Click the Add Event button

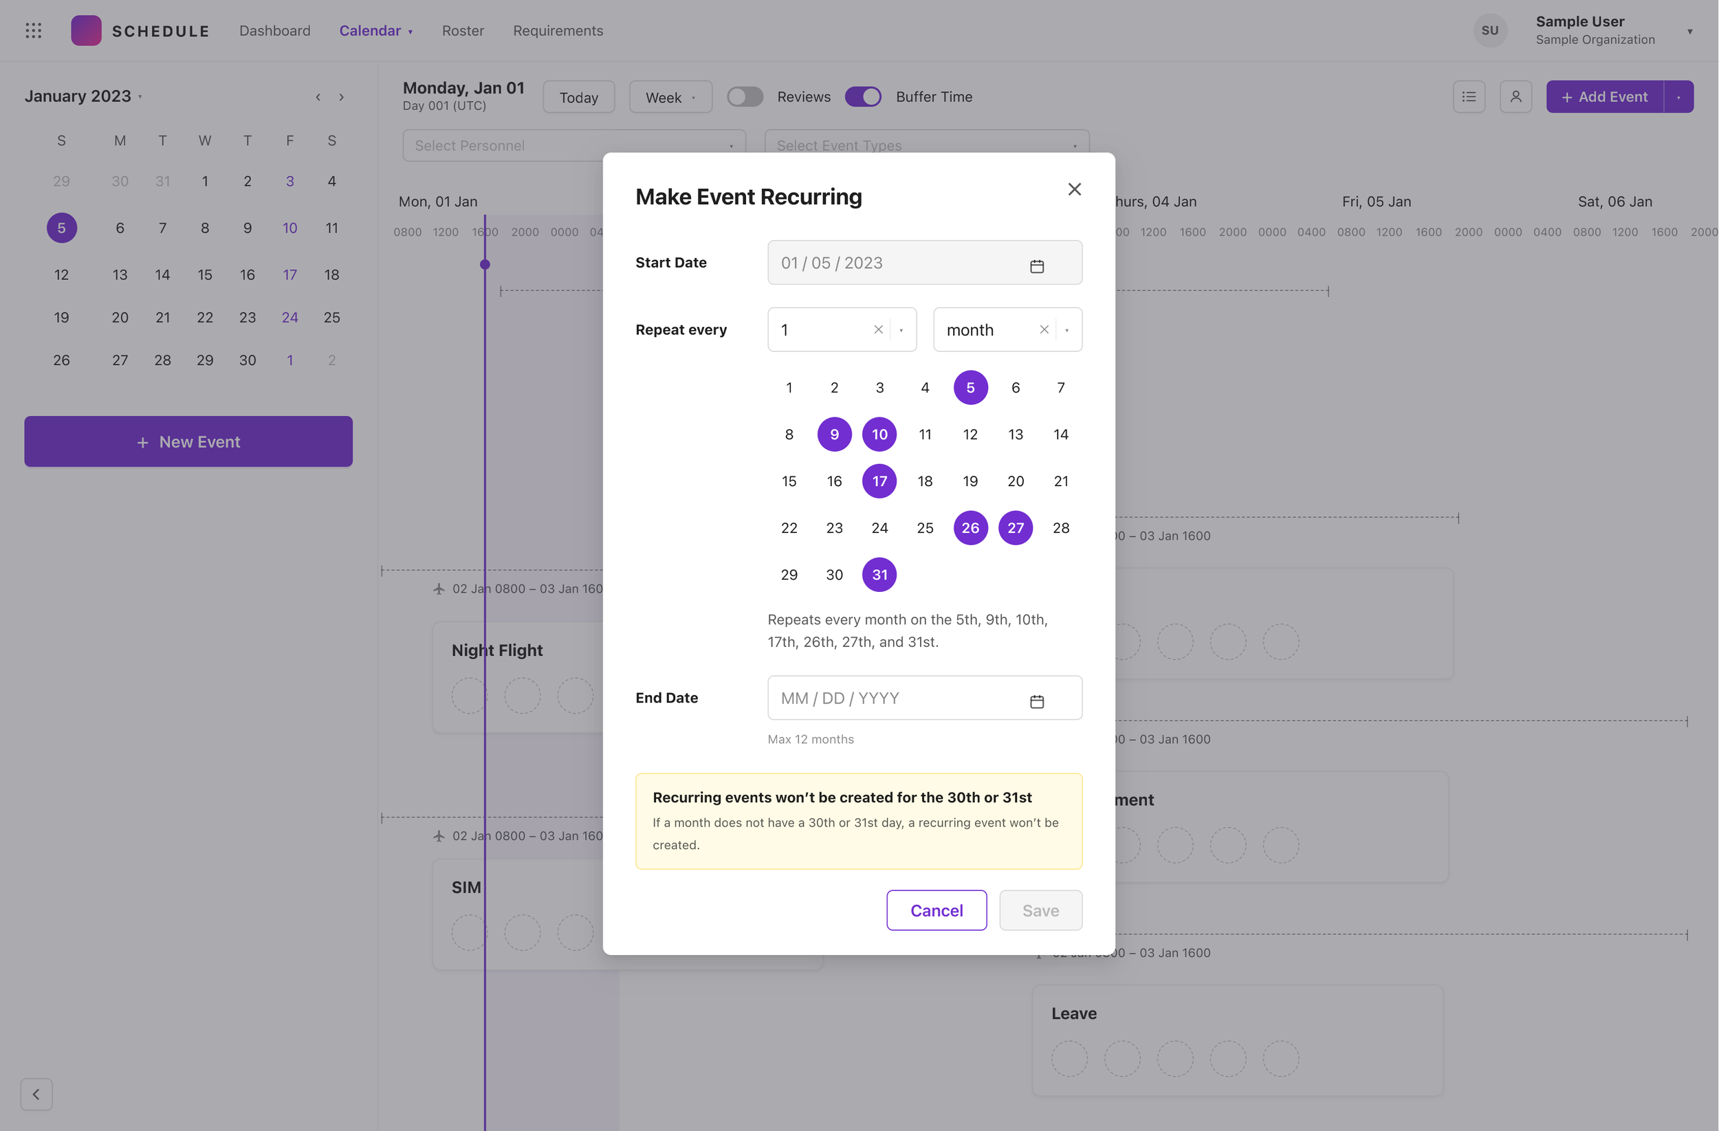tap(1604, 97)
